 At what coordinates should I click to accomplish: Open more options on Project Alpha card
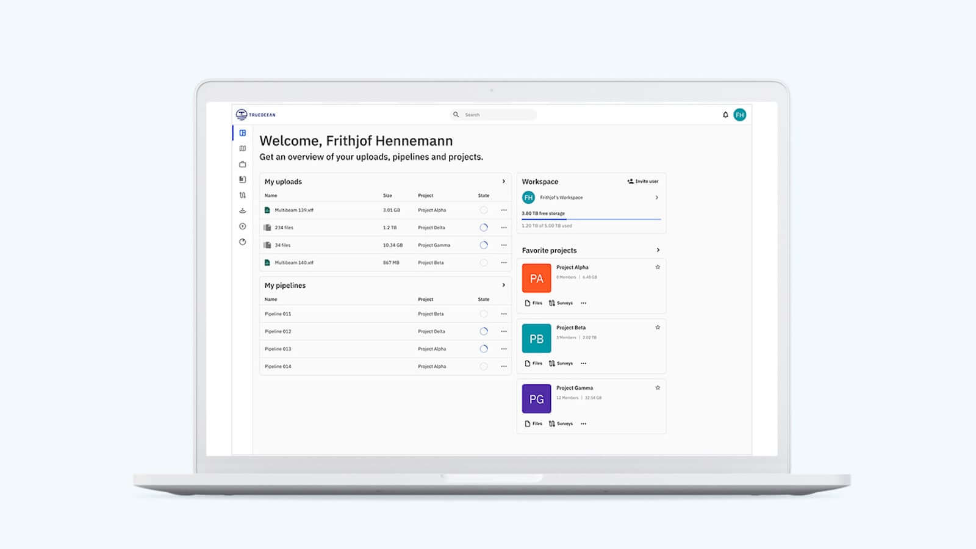click(584, 303)
